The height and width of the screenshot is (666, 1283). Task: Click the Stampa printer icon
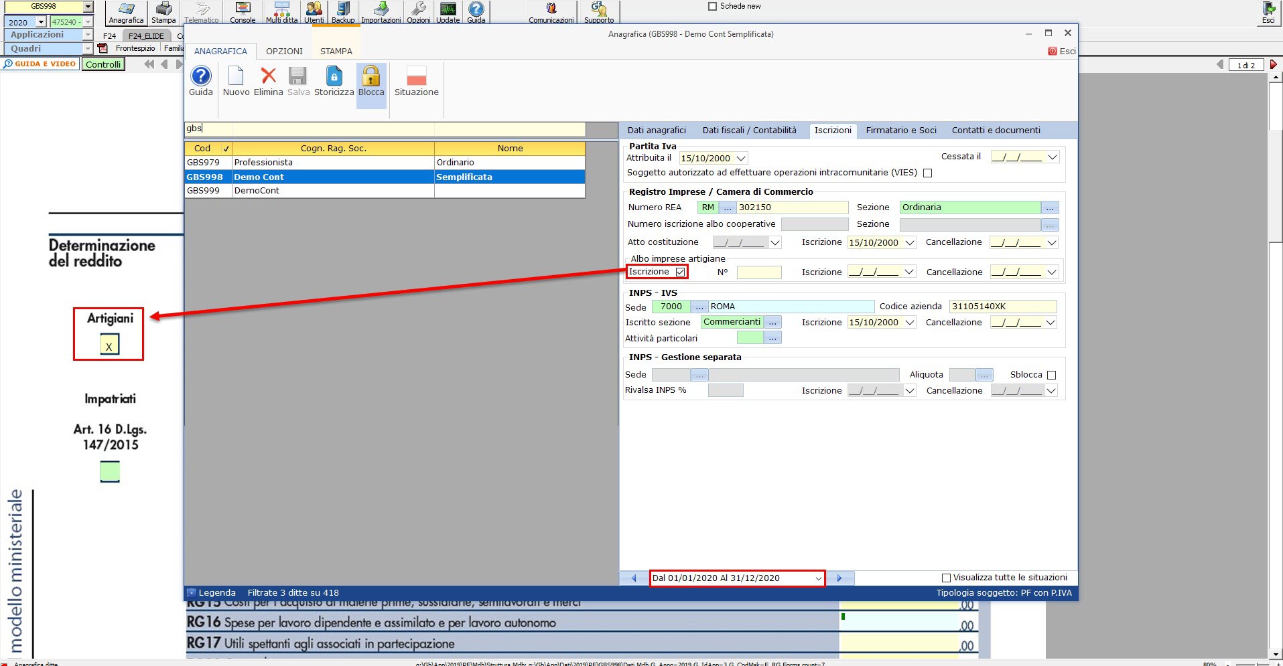tap(163, 12)
